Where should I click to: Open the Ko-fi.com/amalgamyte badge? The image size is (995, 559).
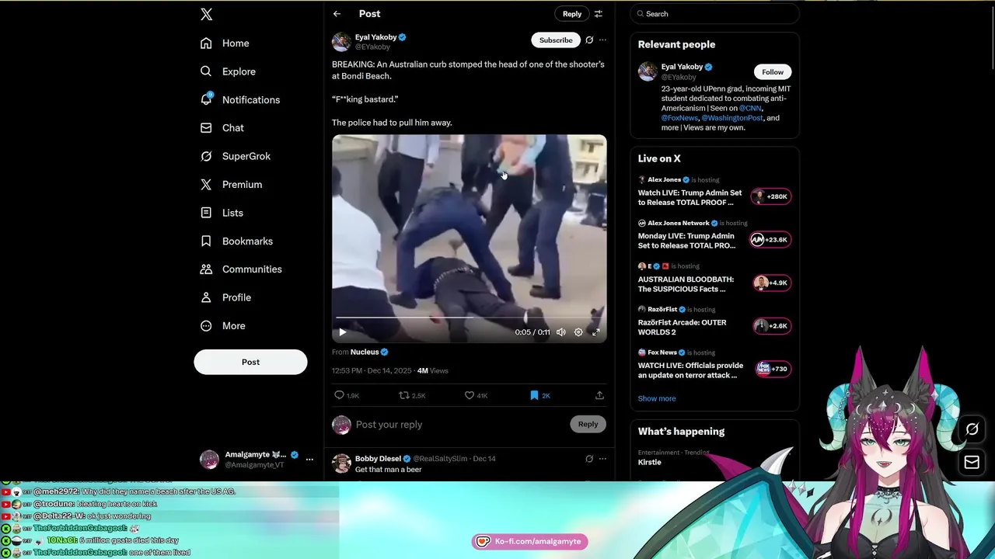point(529,541)
